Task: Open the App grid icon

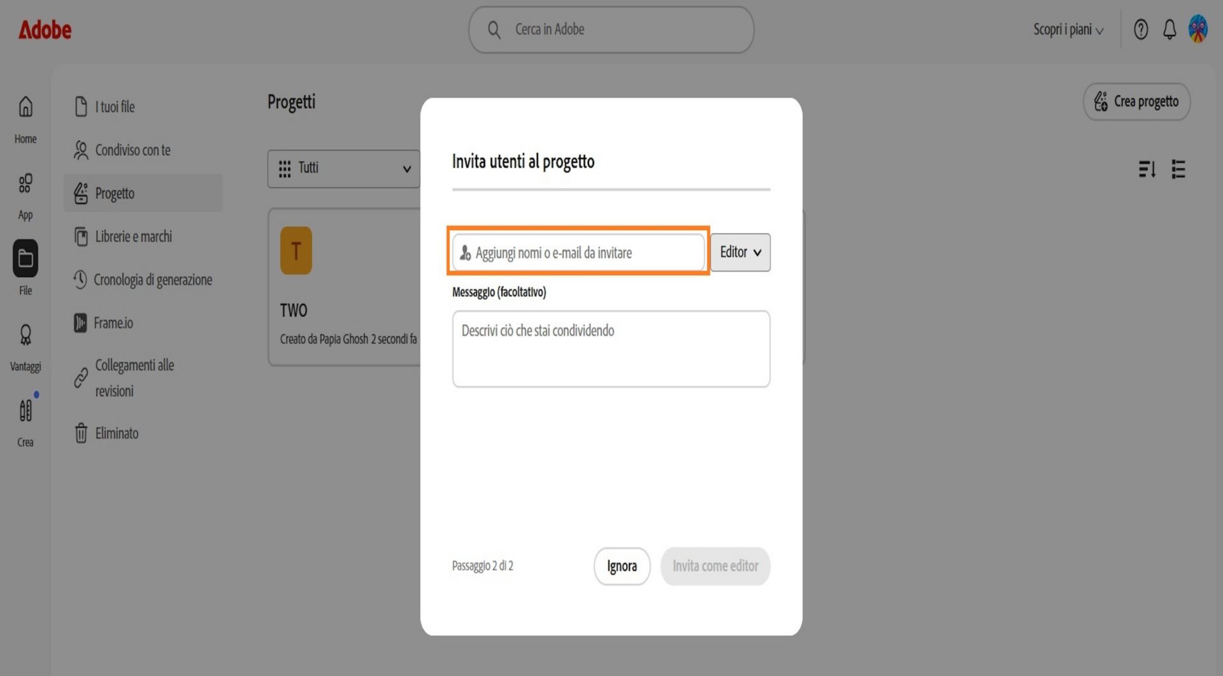Action: click(x=25, y=183)
